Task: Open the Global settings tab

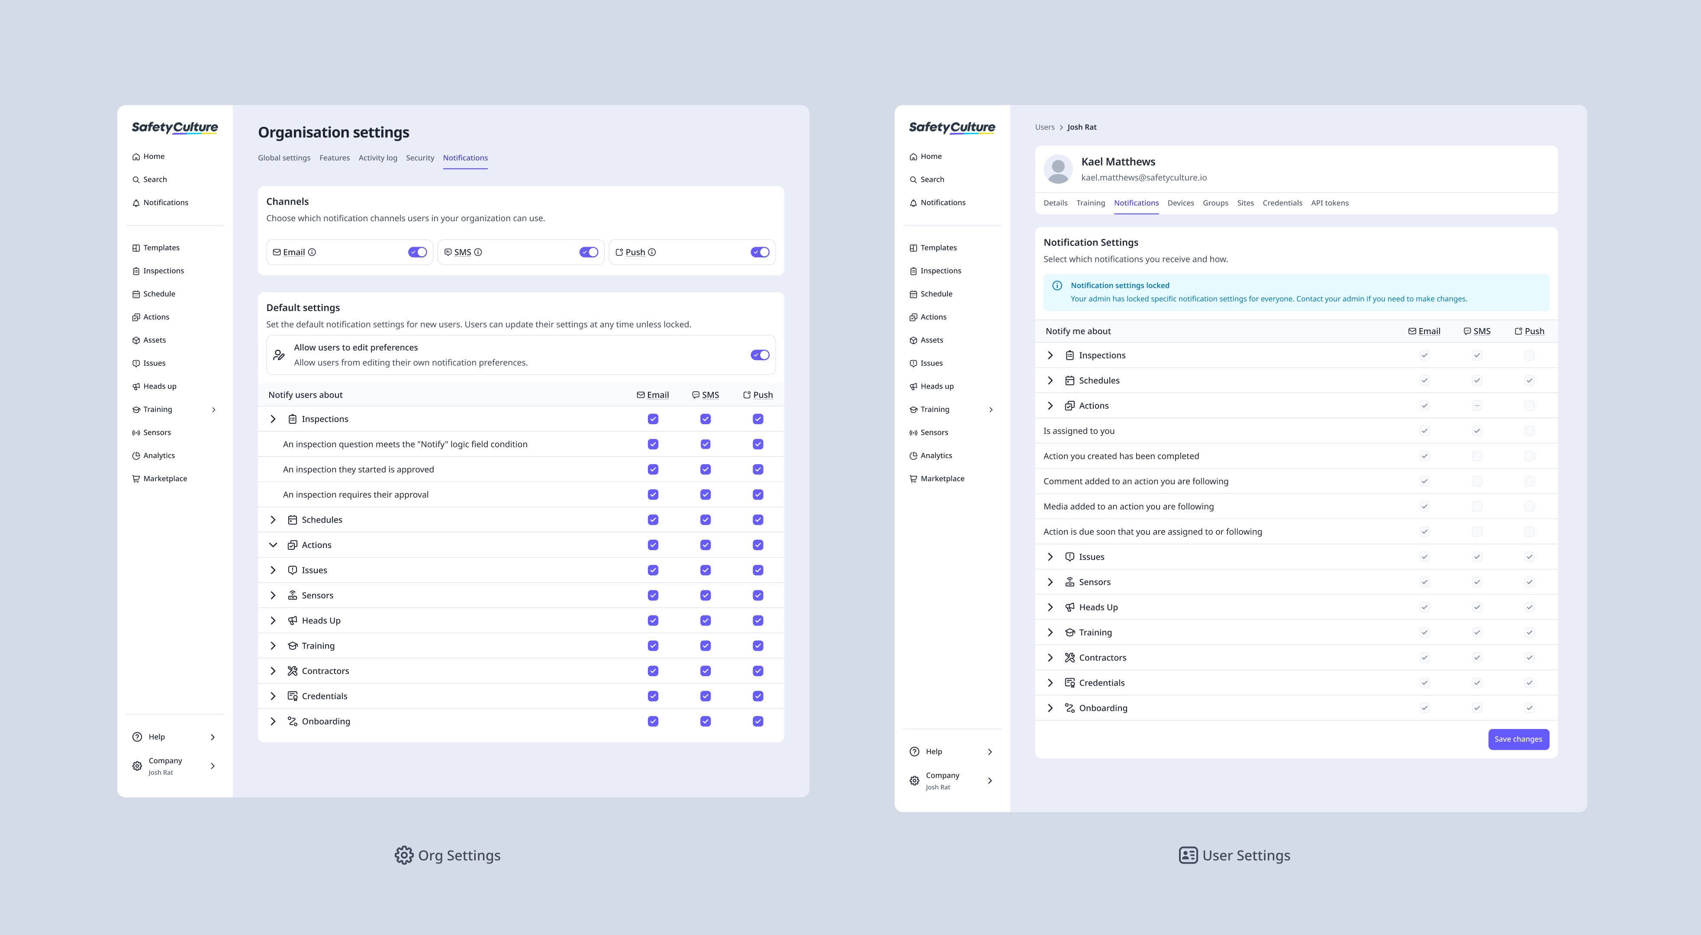Action: [284, 158]
